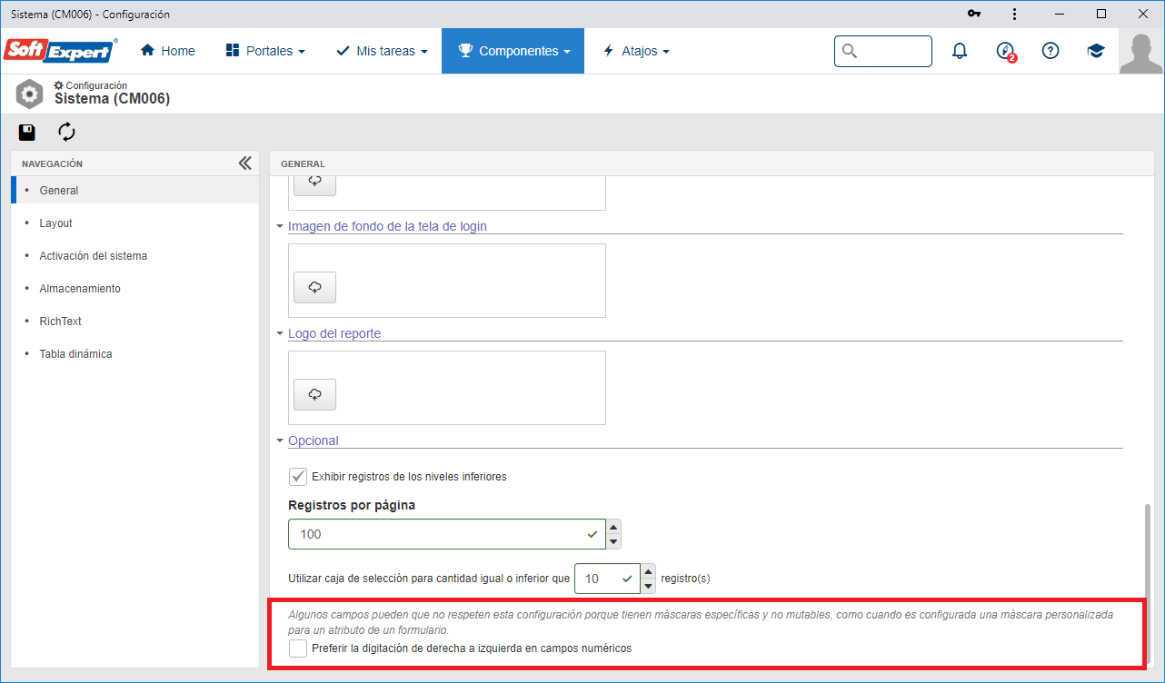The image size is (1165, 683).
Task: Click the graduation cap training icon
Action: click(x=1096, y=52)
